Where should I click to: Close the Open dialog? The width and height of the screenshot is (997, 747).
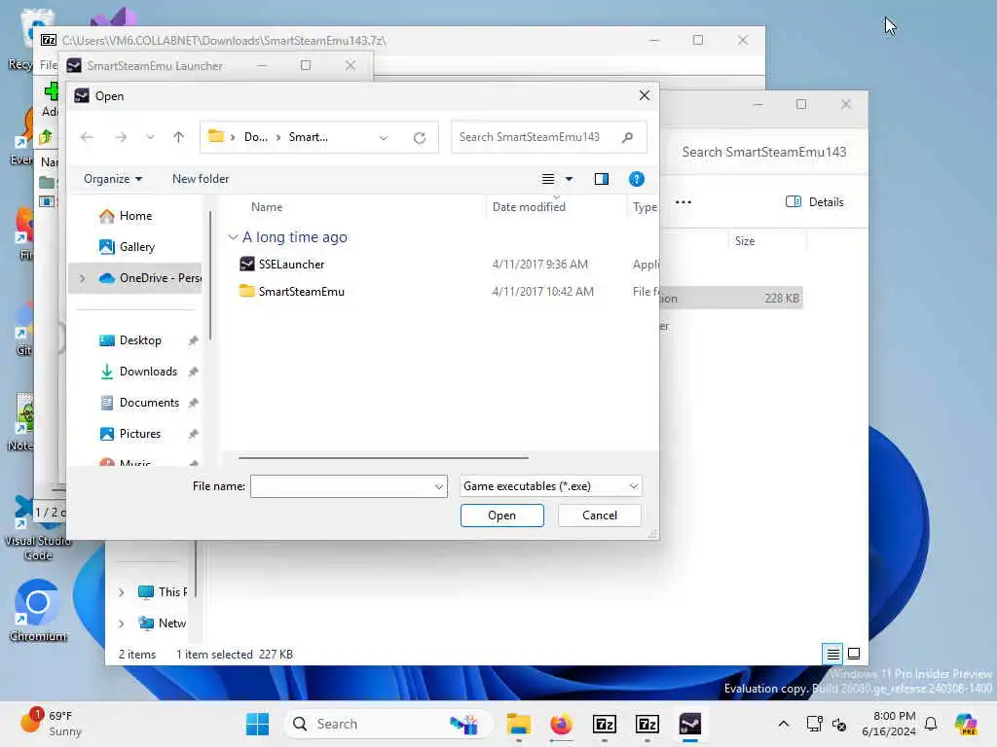(645, 95)
